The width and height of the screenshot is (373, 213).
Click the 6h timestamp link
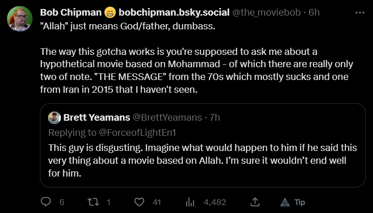click(x=314, y=12)
